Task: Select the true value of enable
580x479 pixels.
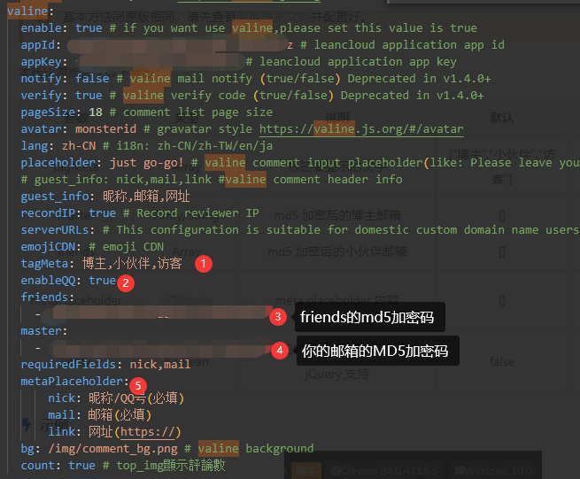Action: 89,28
